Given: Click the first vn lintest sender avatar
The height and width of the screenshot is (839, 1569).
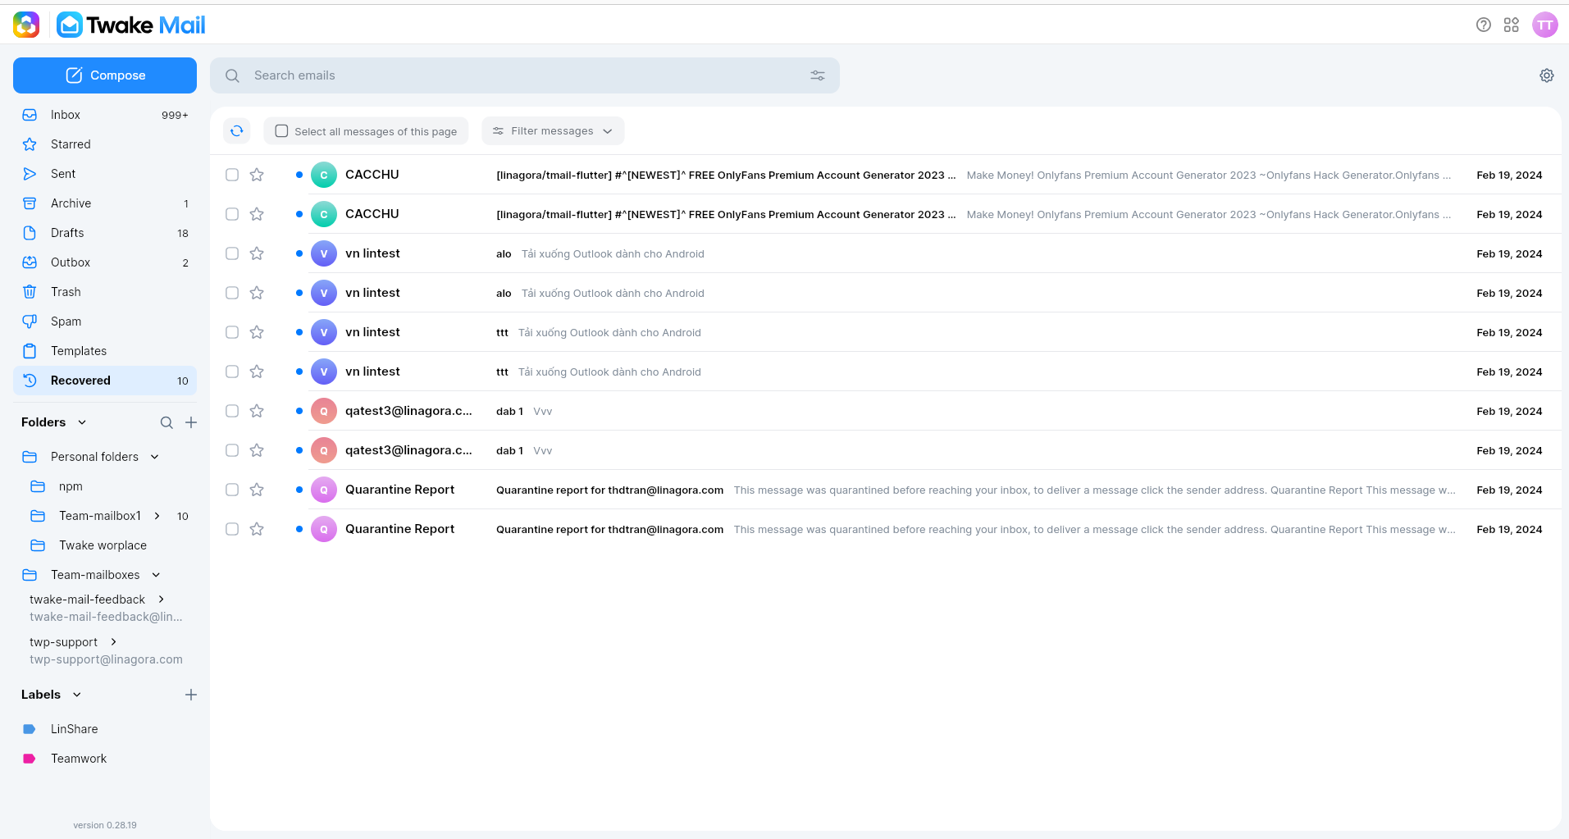Looking at the screenshot, I should pos(324,253).
